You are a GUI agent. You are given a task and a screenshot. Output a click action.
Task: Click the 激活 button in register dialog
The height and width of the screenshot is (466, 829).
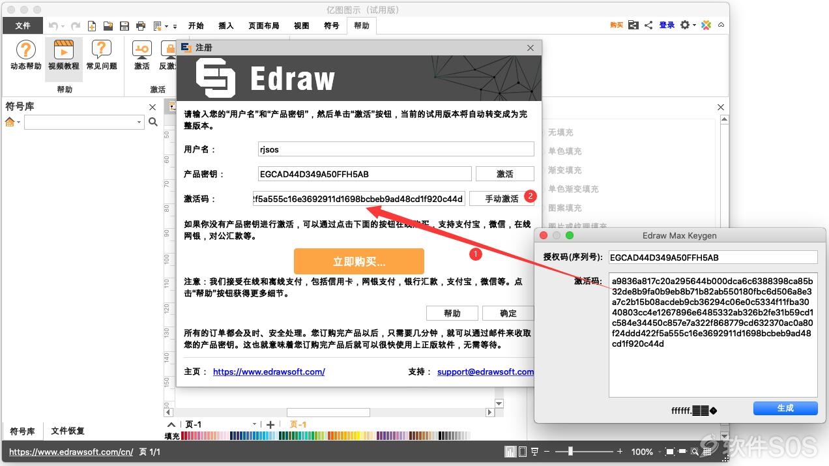505,174
